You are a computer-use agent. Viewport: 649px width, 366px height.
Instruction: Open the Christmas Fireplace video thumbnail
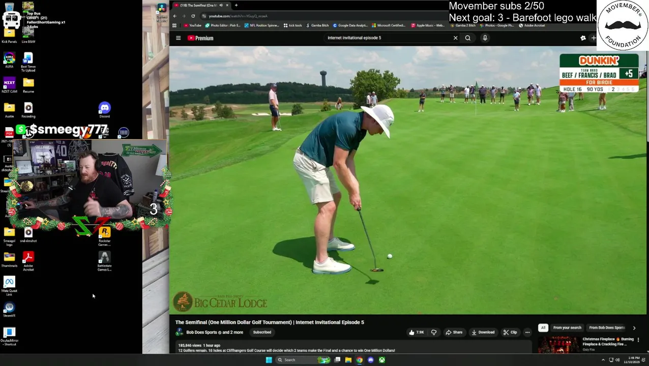tap(558, 345)
